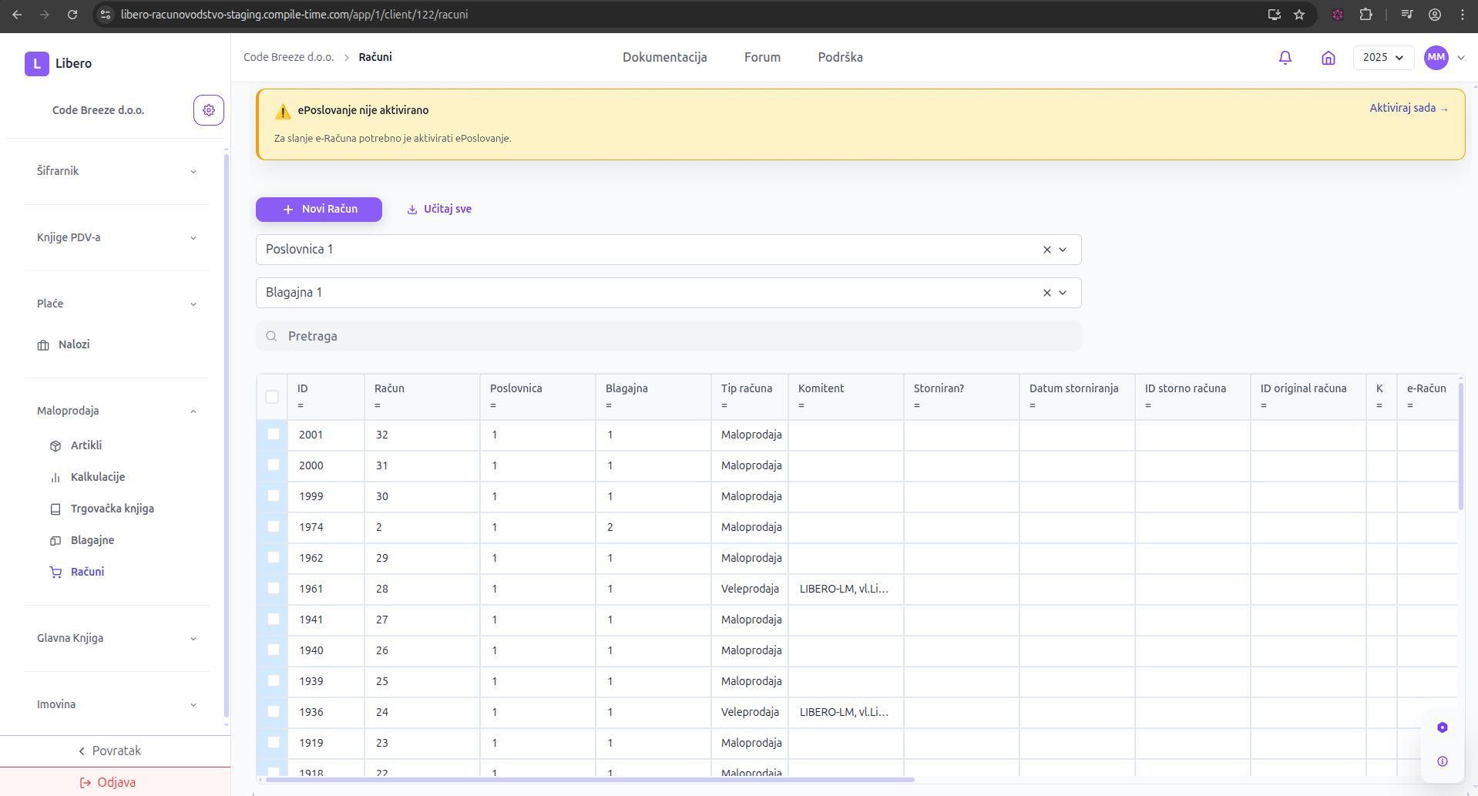Open the Blagajna 1 dropdown

[1063, 293]
